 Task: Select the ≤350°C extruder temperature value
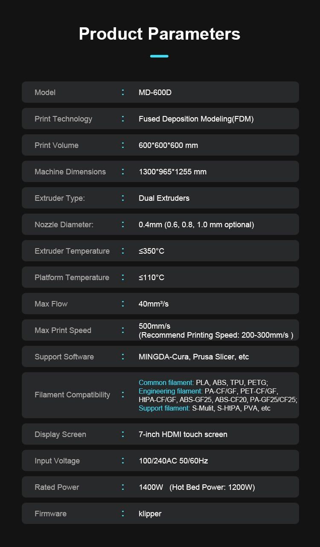pyautogui.click(x=151, y=251)
